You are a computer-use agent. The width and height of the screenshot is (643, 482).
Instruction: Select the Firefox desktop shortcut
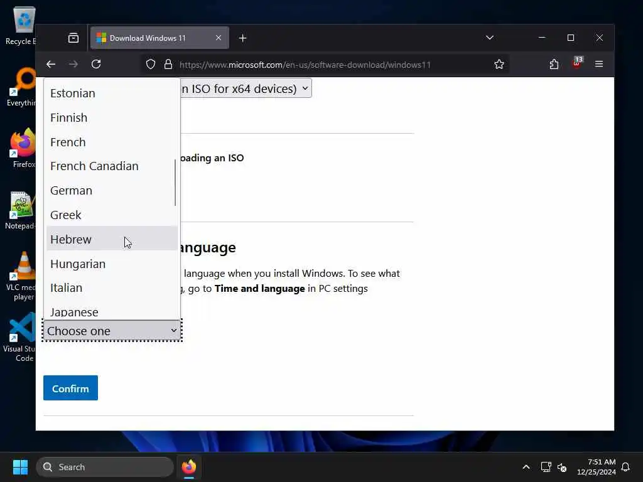coord(23,148)
